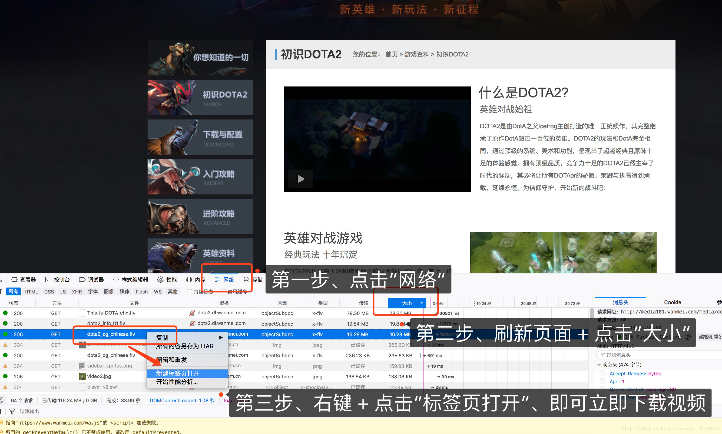Toggle the XHR request filter
Image resolution: width=722 pixels, height=434 pixels.
point(77,292)
